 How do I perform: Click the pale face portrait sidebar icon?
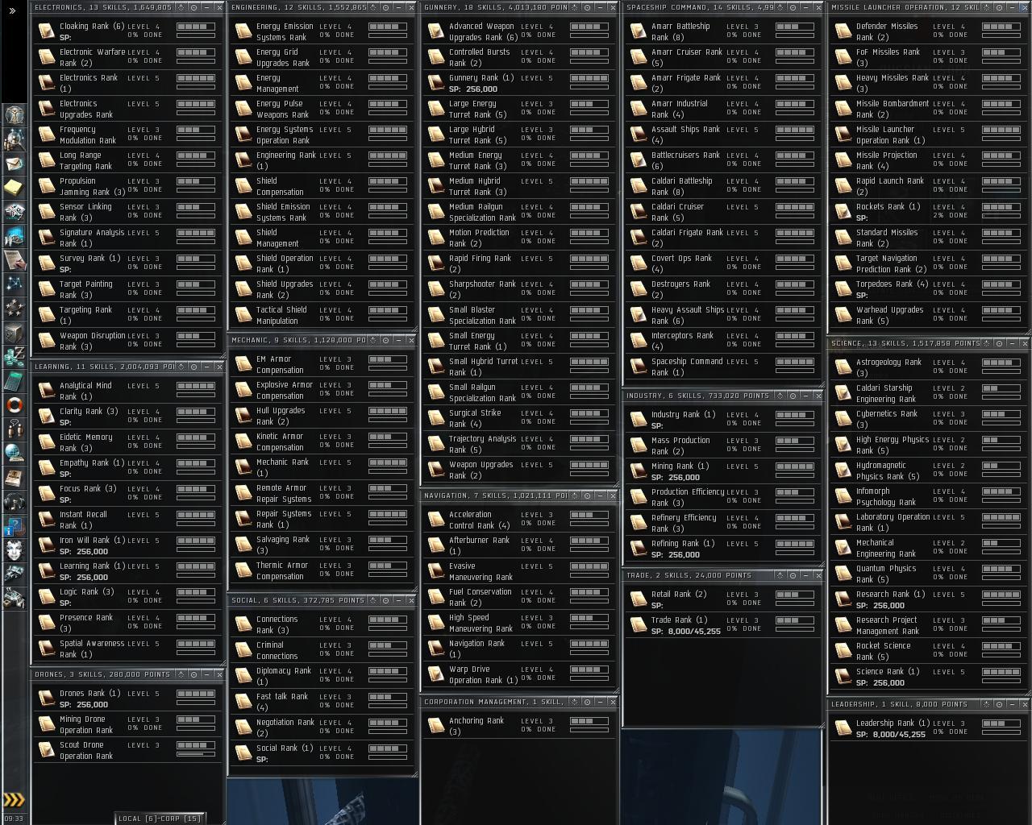pyautogui.click(x=15, y=551)
